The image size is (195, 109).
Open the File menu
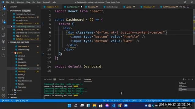click(x=7, y=2)
